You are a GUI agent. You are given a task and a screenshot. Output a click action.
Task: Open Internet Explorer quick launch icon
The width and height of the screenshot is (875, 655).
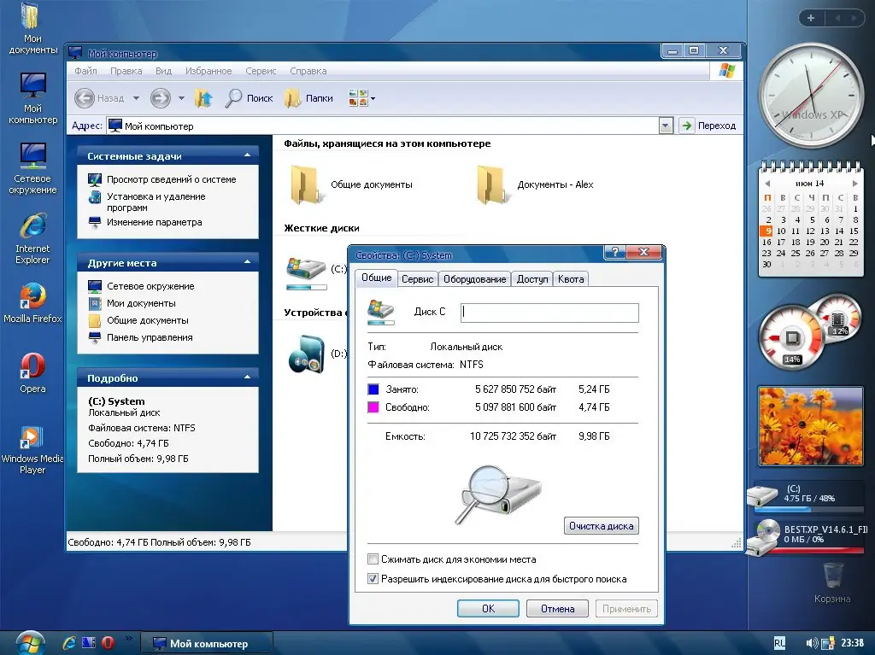[69, 643]
